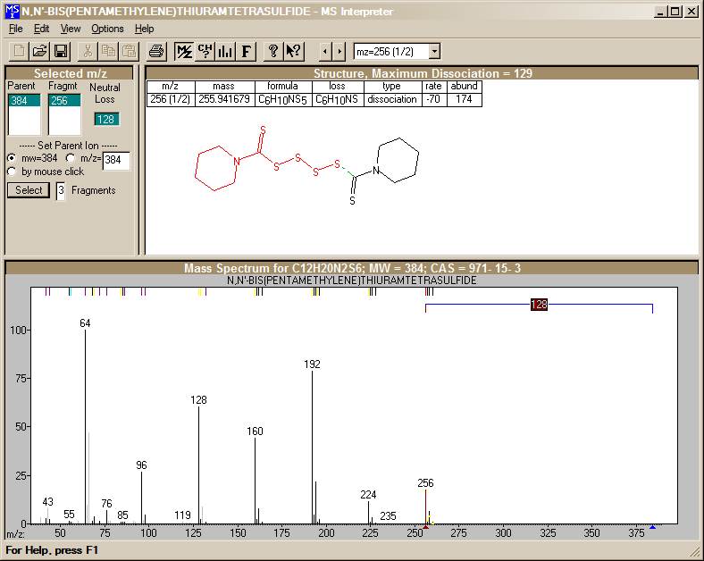The height and width of the screenshot is (561, 704).
Task: Choose the by mouse click option
Action: click(12, 172)
